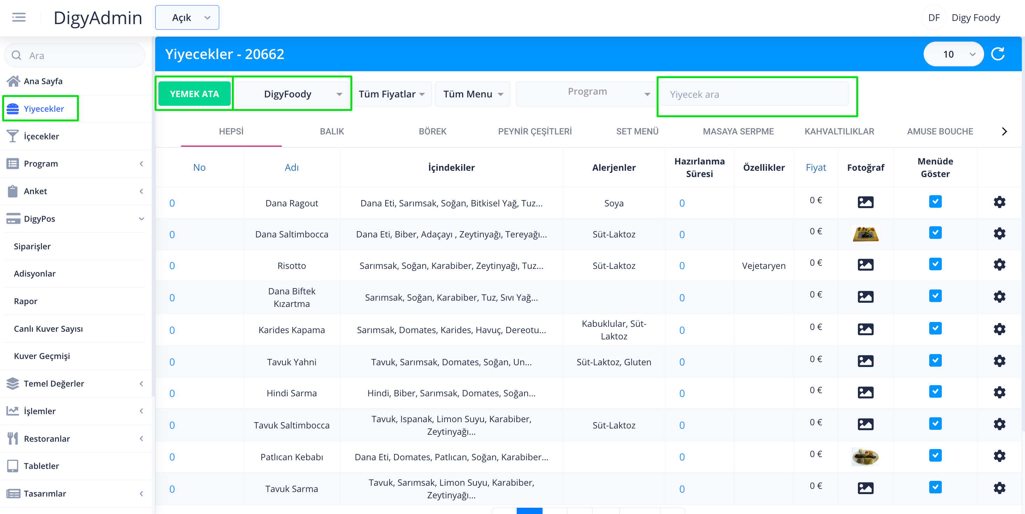Open Tabletler from the sidebar
The height and width of the screenshot is (514, 1025).
(x=41, y=466)
